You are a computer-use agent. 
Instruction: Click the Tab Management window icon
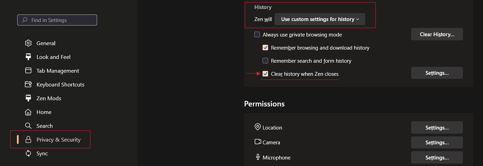[x=28, y=71]
